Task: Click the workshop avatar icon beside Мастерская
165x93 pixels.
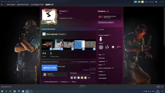Action: click(44, 34)
